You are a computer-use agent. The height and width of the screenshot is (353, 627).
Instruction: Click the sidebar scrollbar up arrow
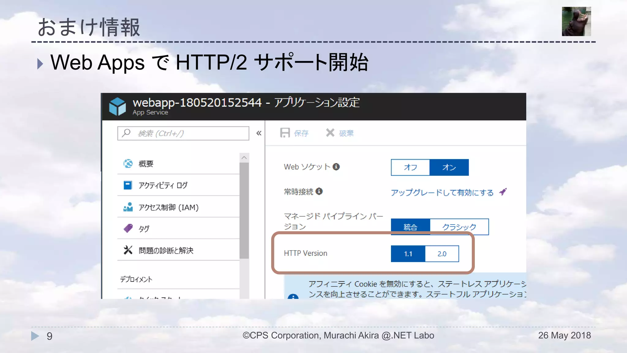tap(244, 158)
